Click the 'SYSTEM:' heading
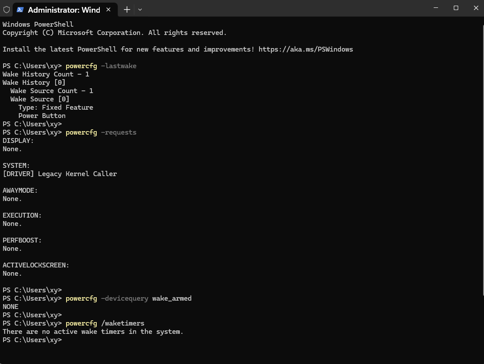 click(x=16, y=166)
